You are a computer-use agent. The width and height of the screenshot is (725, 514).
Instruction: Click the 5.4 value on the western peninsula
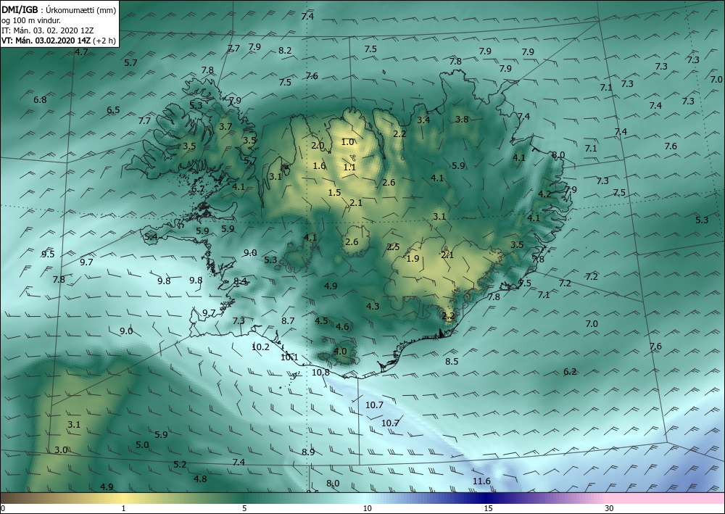(x=152, y=236)
